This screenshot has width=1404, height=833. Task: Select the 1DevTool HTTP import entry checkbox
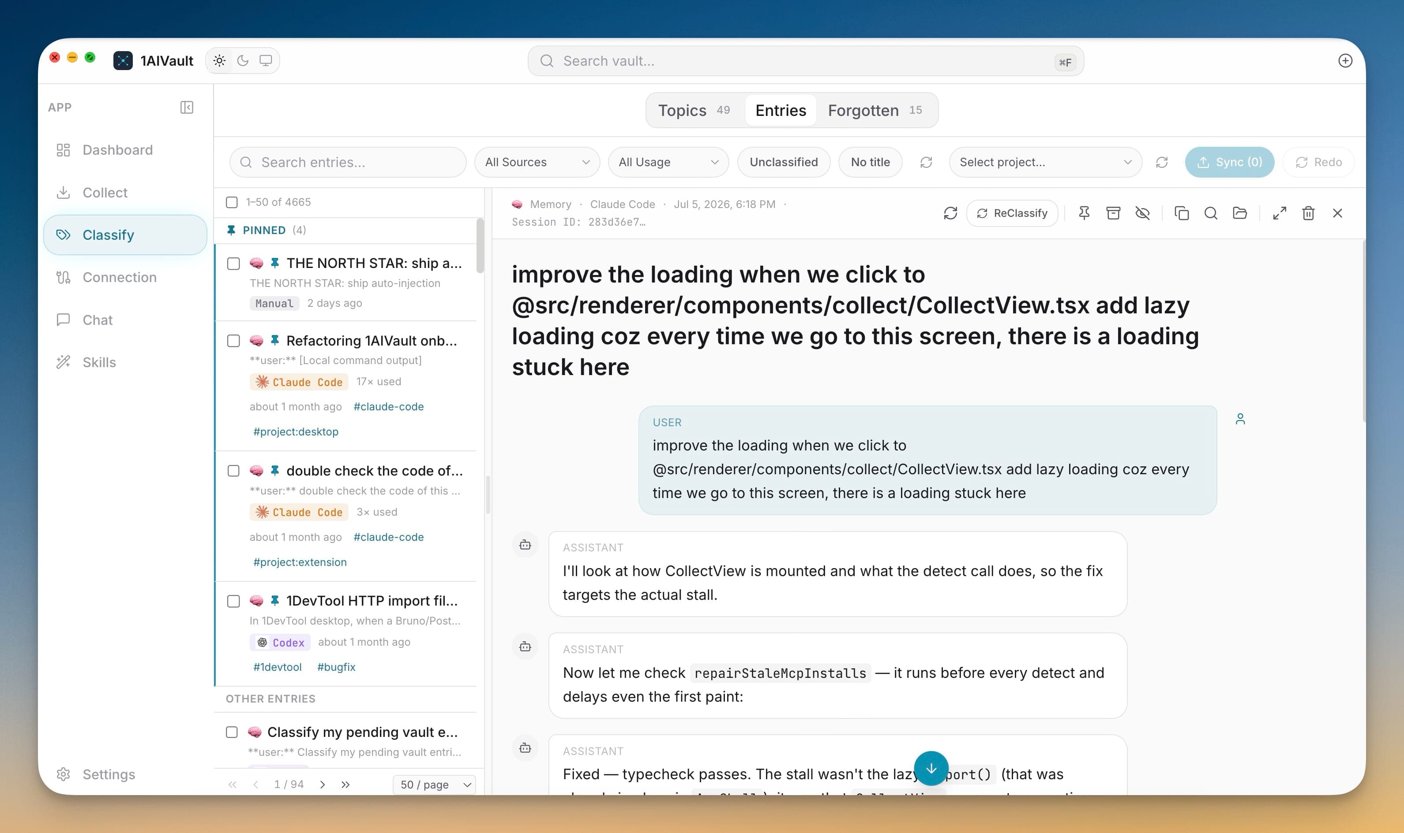233,601
